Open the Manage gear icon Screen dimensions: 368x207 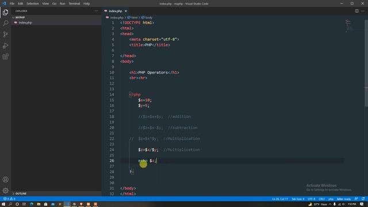5,190
